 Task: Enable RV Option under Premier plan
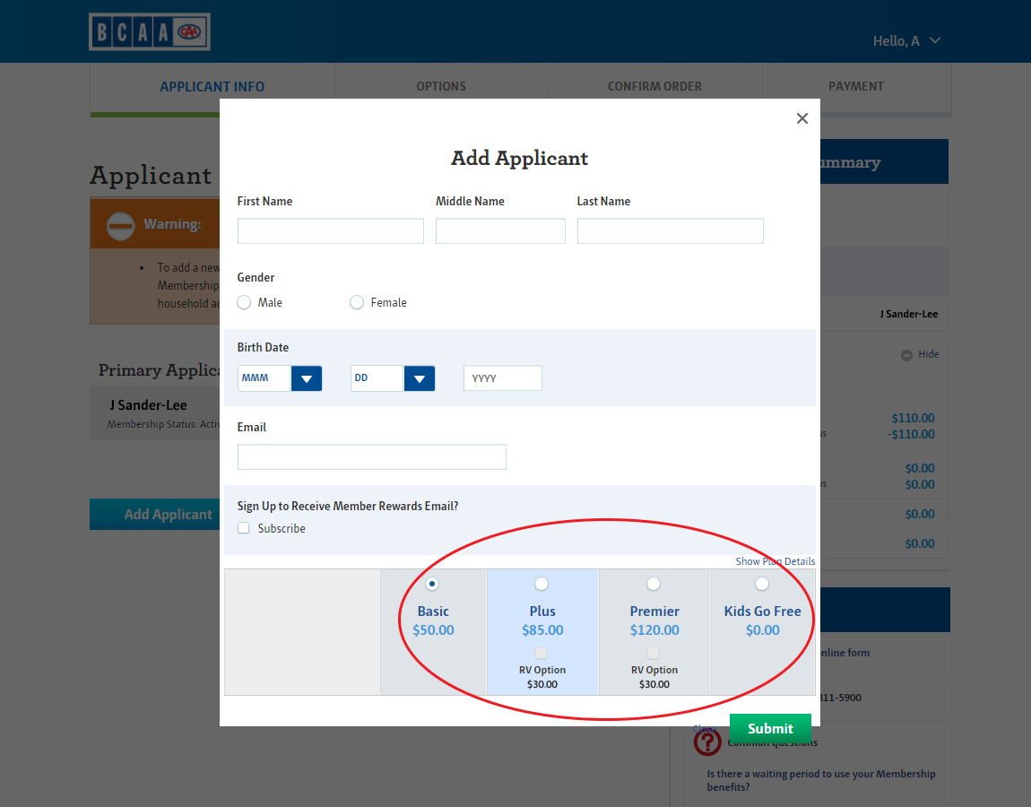pyautogui.click(x=654, y=653)
